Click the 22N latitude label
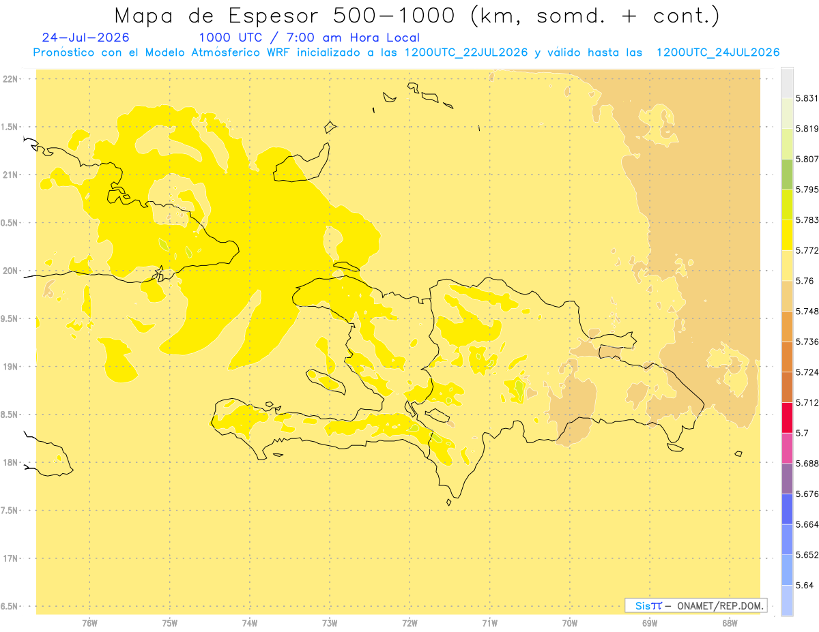Screen dimensions: 819x632 [x=10, y=78]
